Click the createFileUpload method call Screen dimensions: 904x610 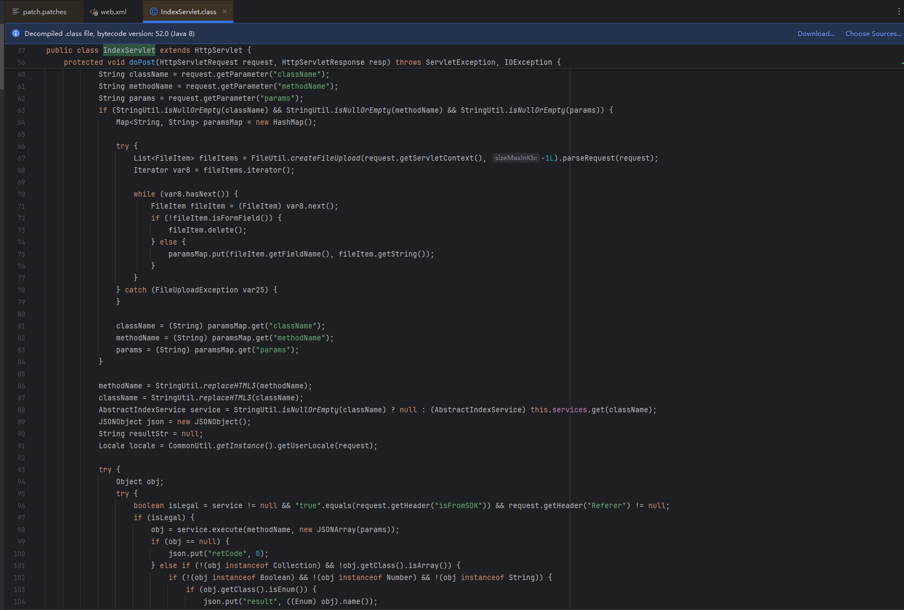(326, 158)
